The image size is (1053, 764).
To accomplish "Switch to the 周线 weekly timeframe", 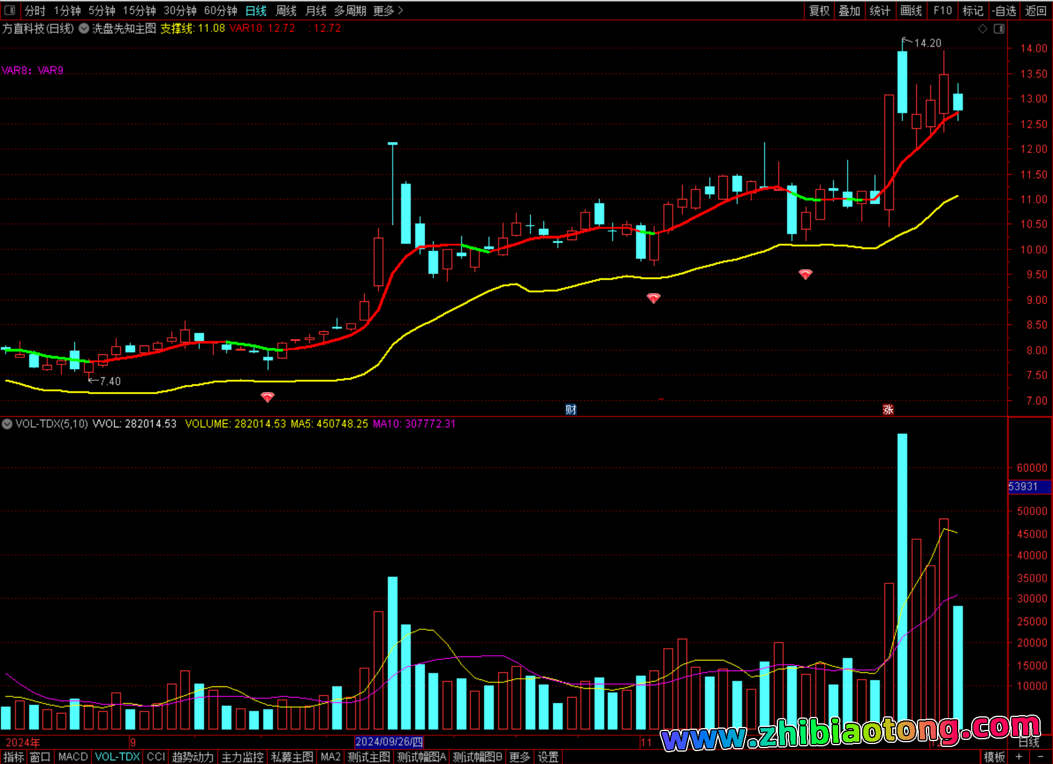I will (x=286, y=11).
